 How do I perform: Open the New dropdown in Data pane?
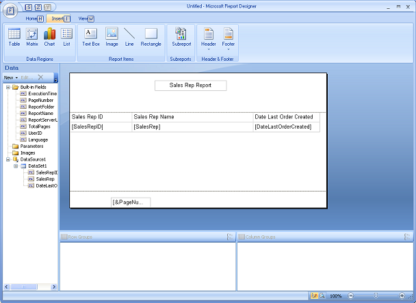pos(11,77)
